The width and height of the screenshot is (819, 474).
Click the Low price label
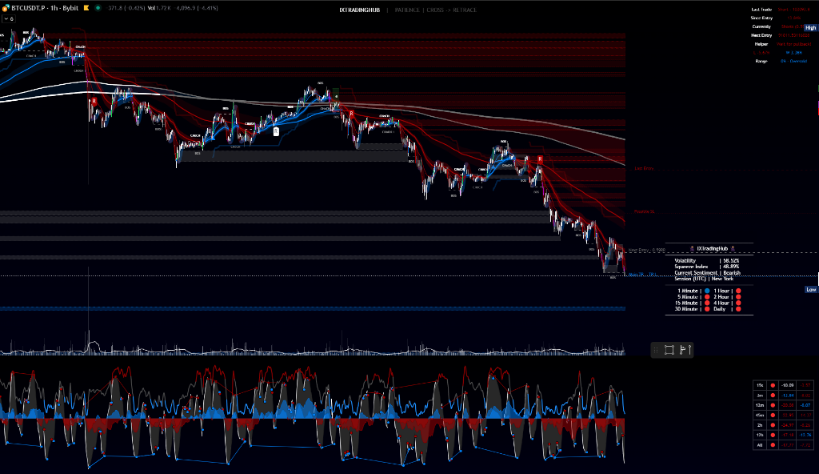(x=811, y=289)
